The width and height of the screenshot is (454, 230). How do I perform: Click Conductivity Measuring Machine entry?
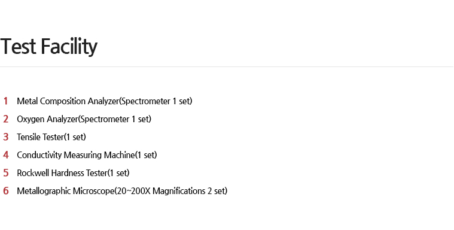[87, 155]
